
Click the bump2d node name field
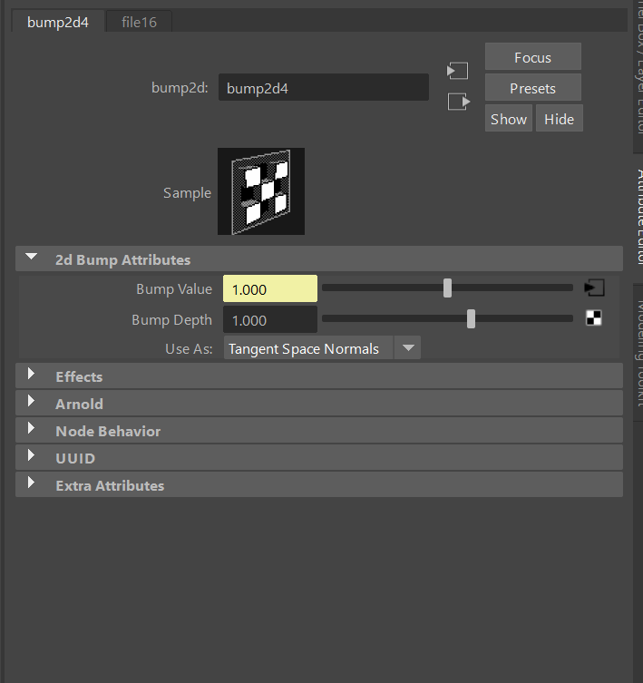pos(323,88)
